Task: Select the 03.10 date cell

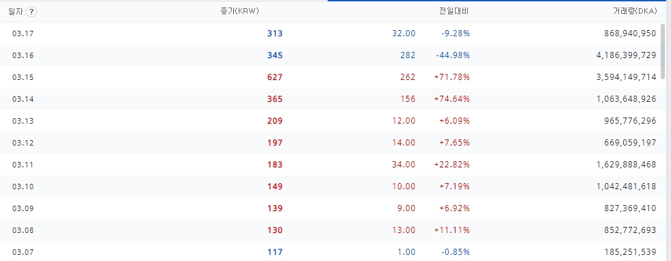Action: pyautogui.click(x=23, y=187)
